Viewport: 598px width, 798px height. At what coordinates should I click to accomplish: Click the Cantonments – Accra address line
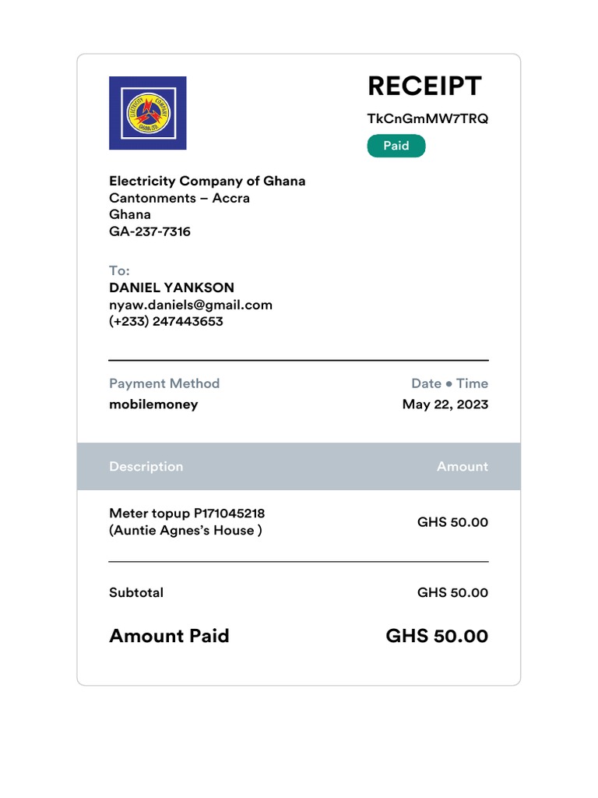pos(179,198)
